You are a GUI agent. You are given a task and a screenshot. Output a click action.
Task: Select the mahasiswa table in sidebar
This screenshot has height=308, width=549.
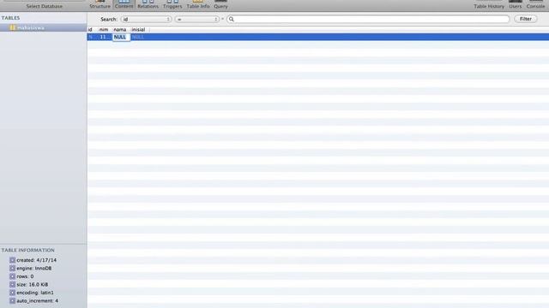(x=44, y=27)
